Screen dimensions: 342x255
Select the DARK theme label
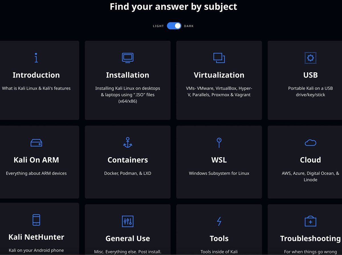point(189,26)
